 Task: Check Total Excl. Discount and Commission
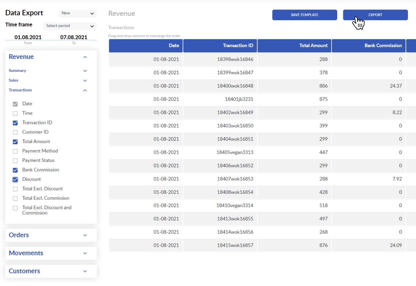tap(15, 208)
